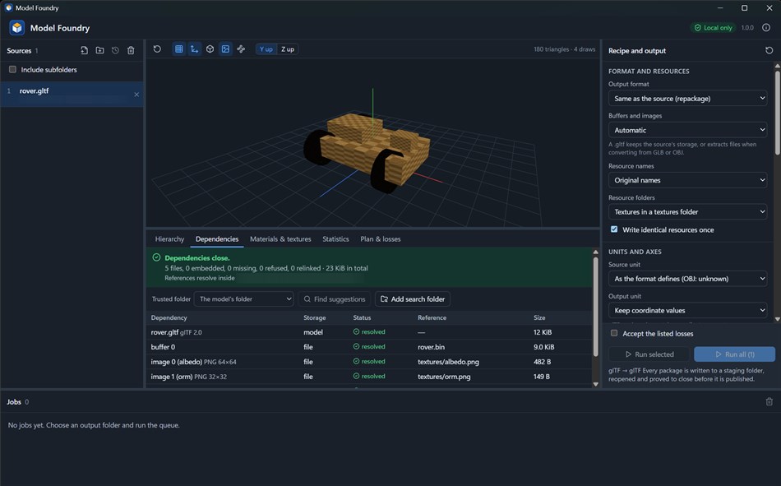The width and height of the screenshot is (781, 486).
Task: Select the buffer 0 dependency row
Action: point(369,346)
